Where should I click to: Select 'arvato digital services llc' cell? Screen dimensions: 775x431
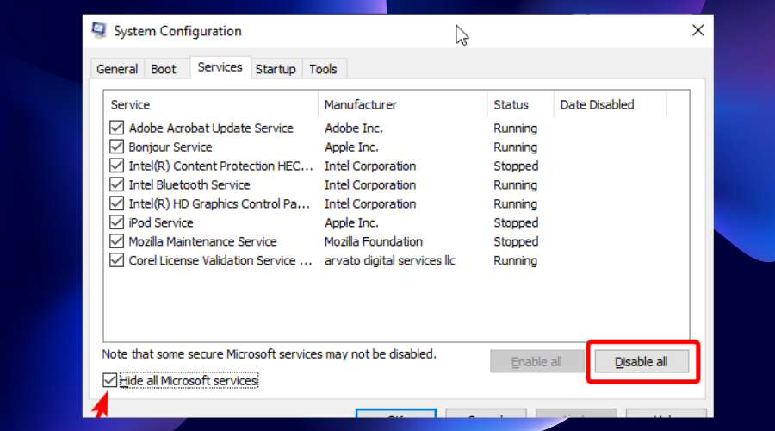(389, 260)
